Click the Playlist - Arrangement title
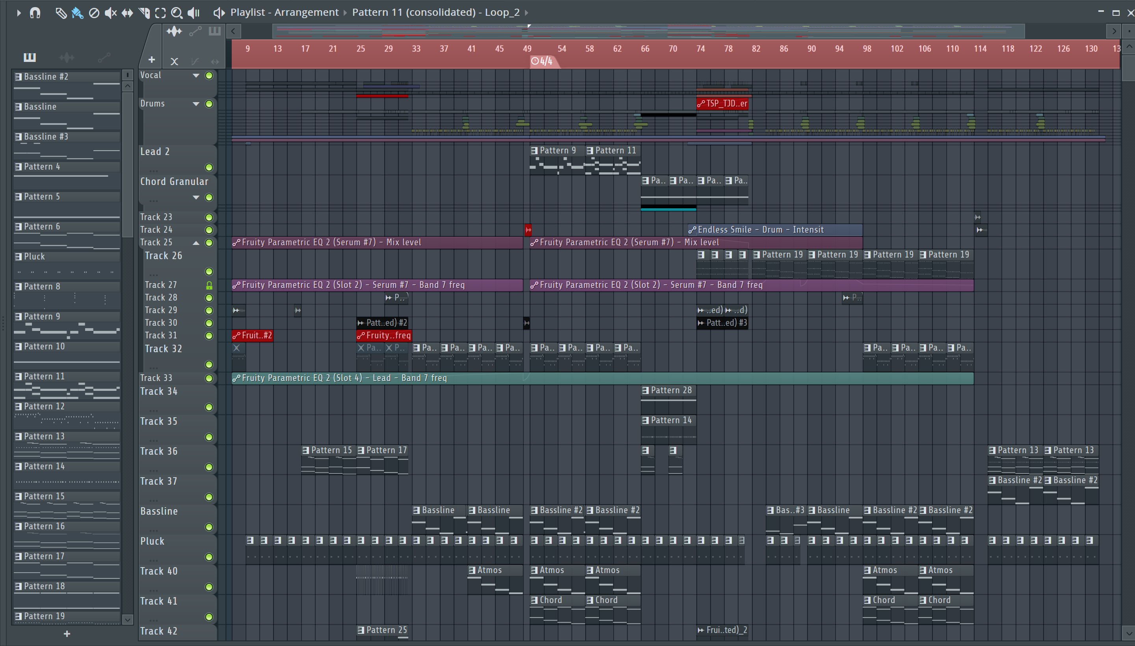1135x646 pixels. tap(284, 13)
